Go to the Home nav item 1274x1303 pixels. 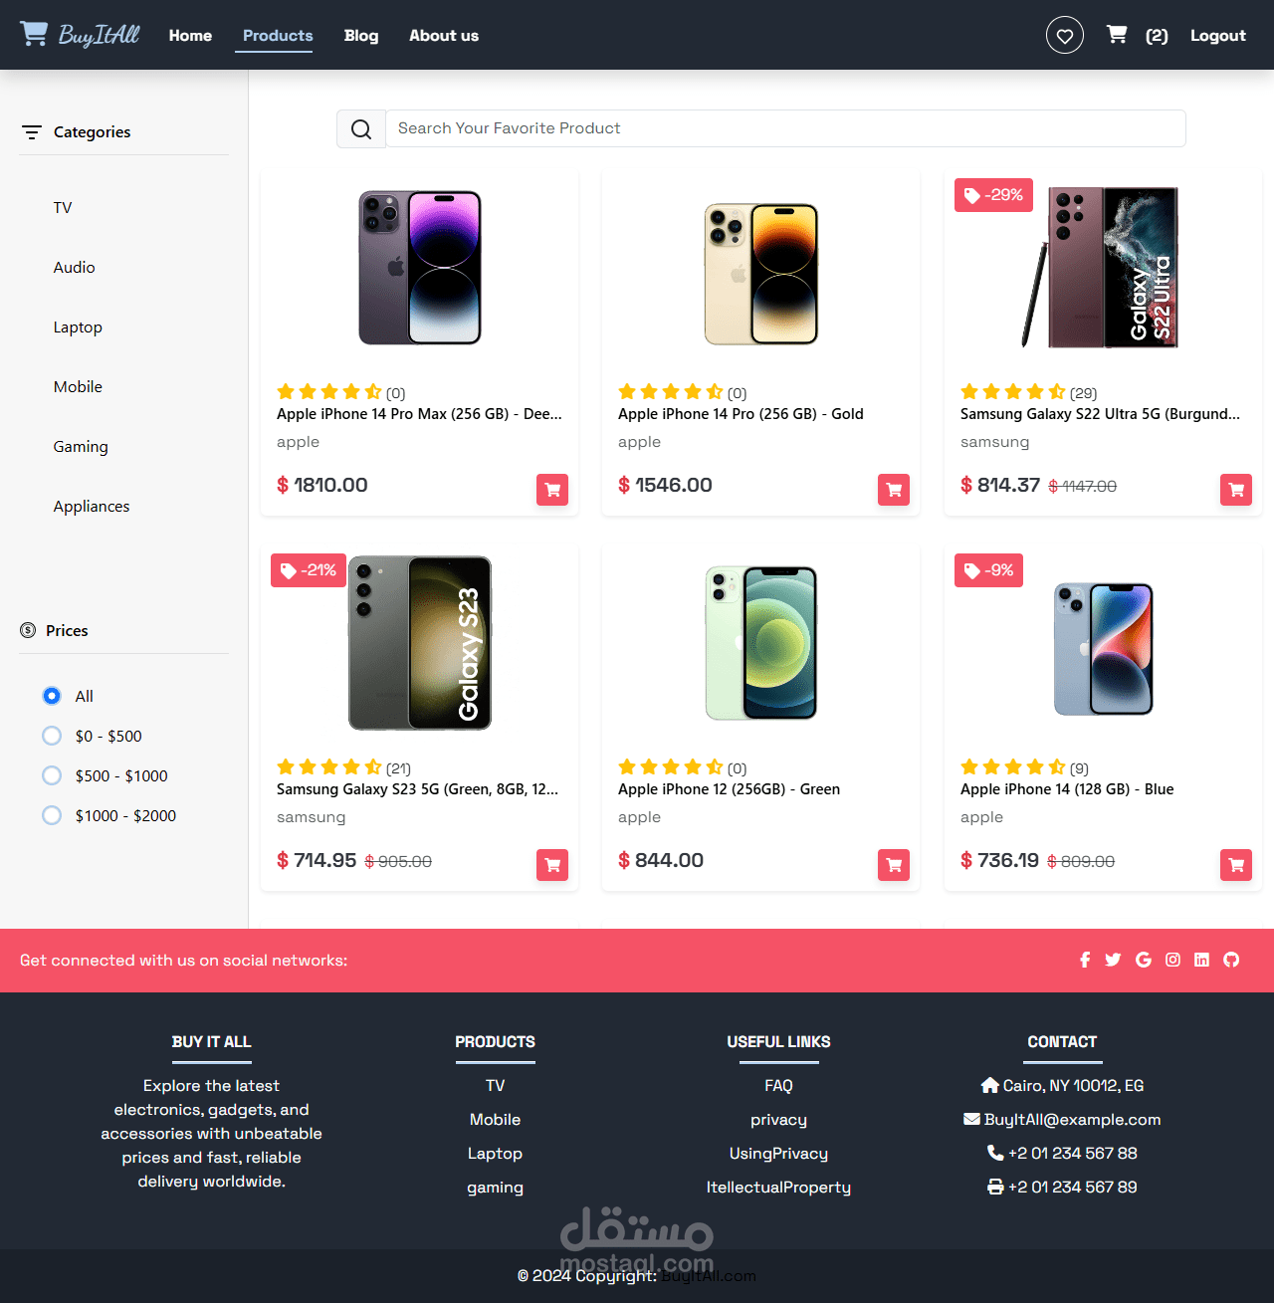coord(190,36)
